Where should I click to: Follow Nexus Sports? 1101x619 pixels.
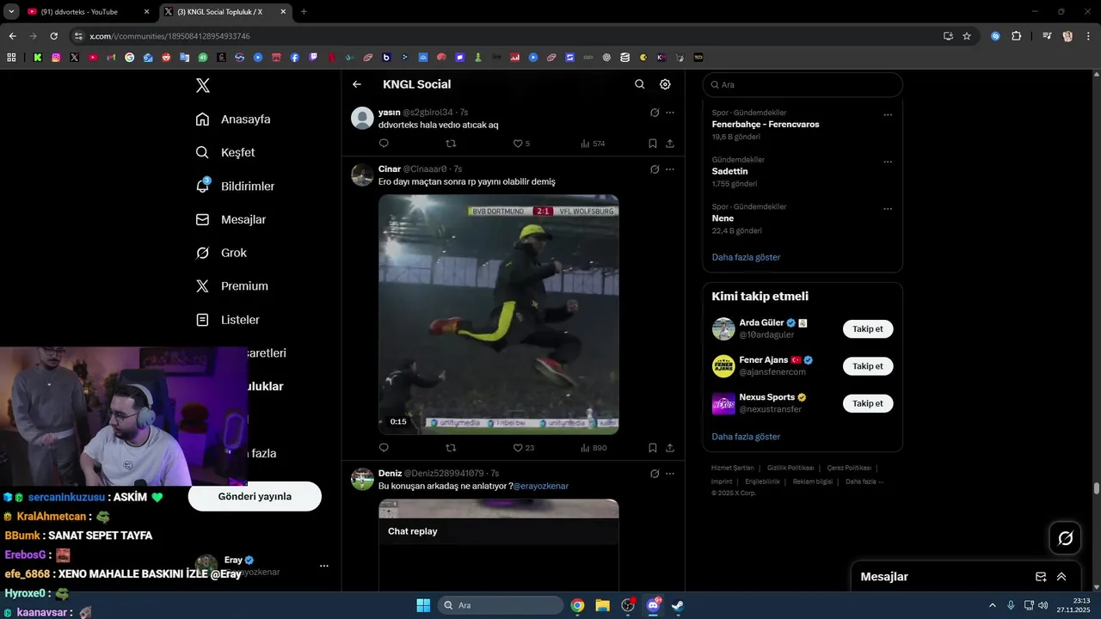coord(868,403)
